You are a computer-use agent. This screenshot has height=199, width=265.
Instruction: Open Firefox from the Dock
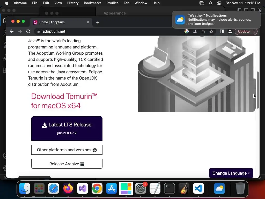coord(68,188)
